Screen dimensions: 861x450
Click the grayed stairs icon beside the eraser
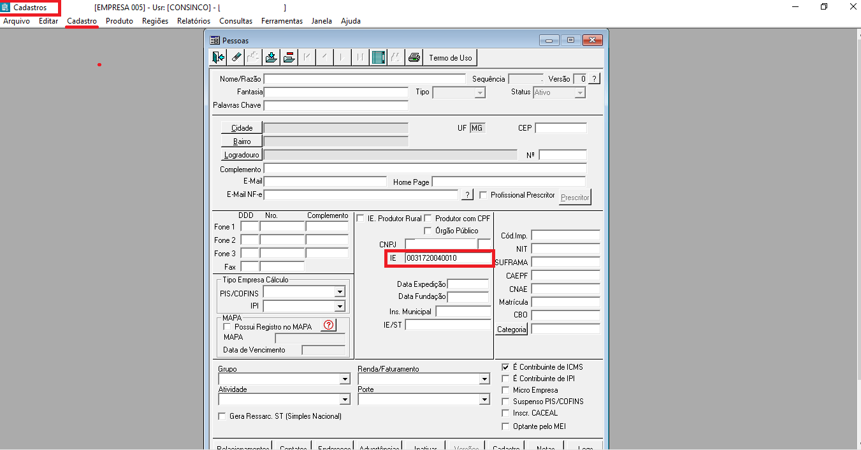coord(254,57)
